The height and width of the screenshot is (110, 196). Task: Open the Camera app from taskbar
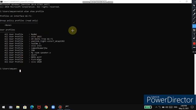11,107
